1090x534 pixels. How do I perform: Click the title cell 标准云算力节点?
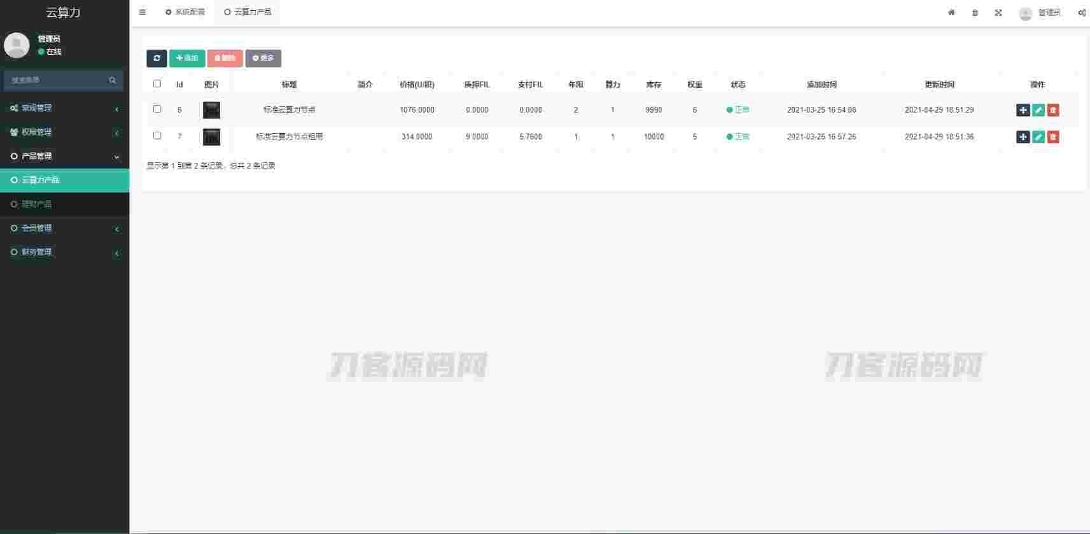pyautogui.click(x=290, y=110)
